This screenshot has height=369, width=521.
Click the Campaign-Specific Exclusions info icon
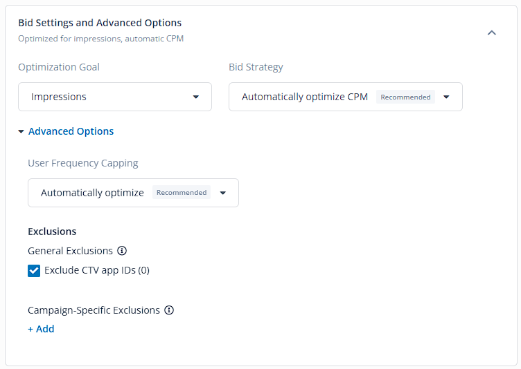(x=169, y=310)
